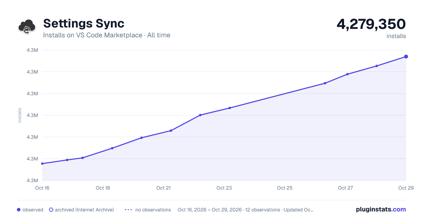This screenshot has width=423, height=222.
Task: Click the Oct 27 x-axis label
Action: (345, 188)
